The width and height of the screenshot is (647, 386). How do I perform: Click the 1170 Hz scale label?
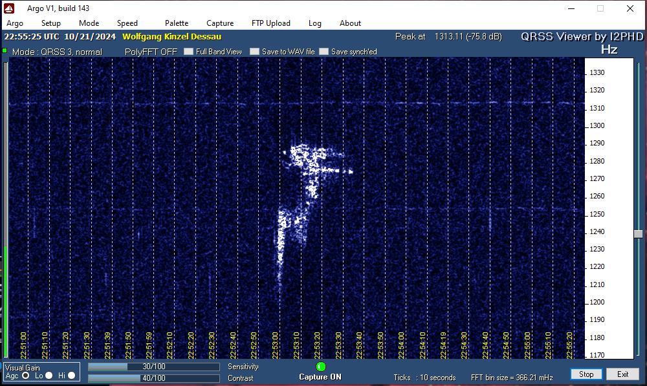click(x=597, y=355)
